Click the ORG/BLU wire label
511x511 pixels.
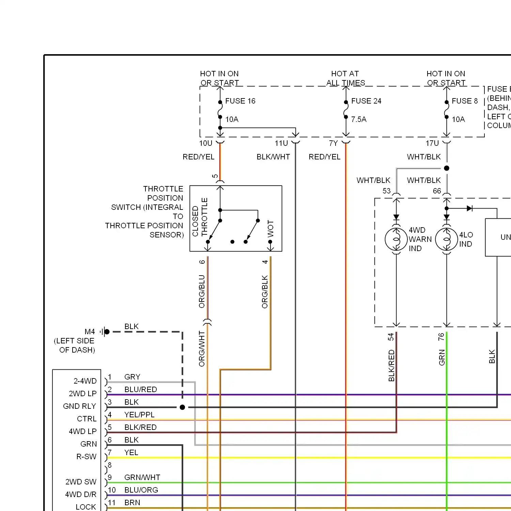202,291
